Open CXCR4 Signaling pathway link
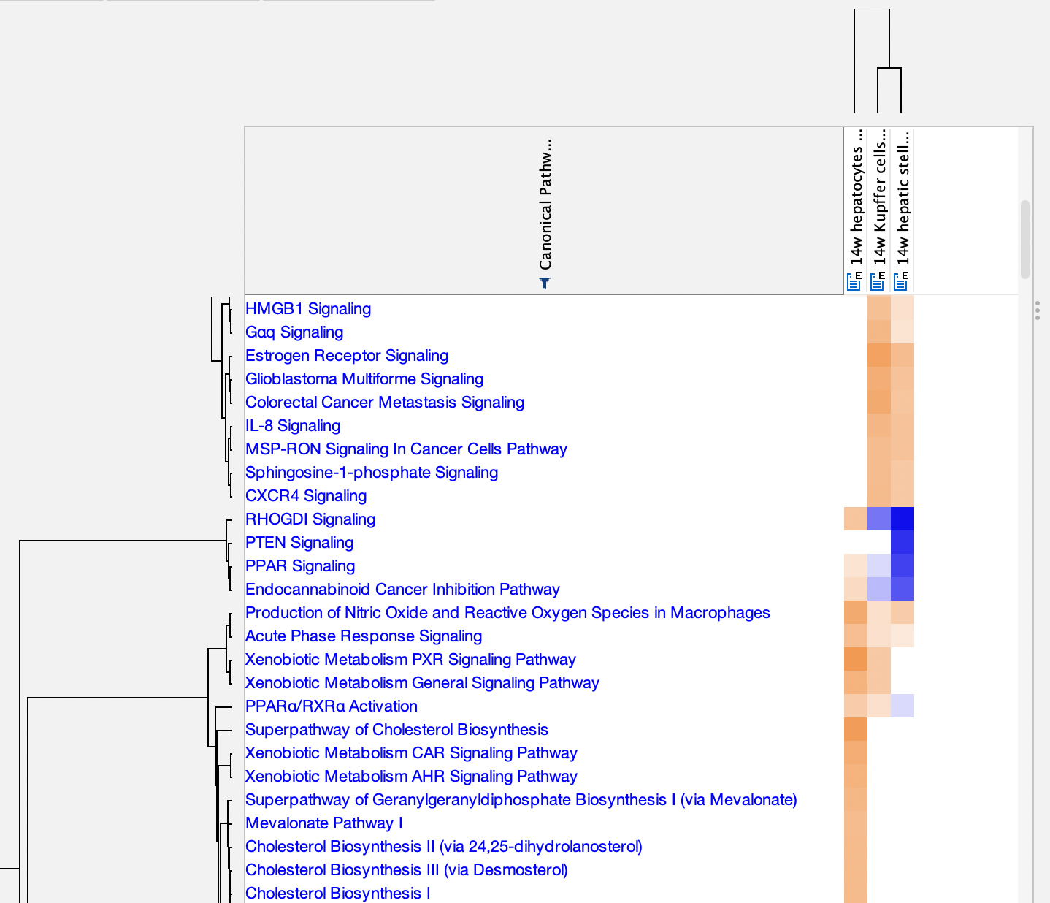This screenshot has height=903, width=1050. coord(306,495)
